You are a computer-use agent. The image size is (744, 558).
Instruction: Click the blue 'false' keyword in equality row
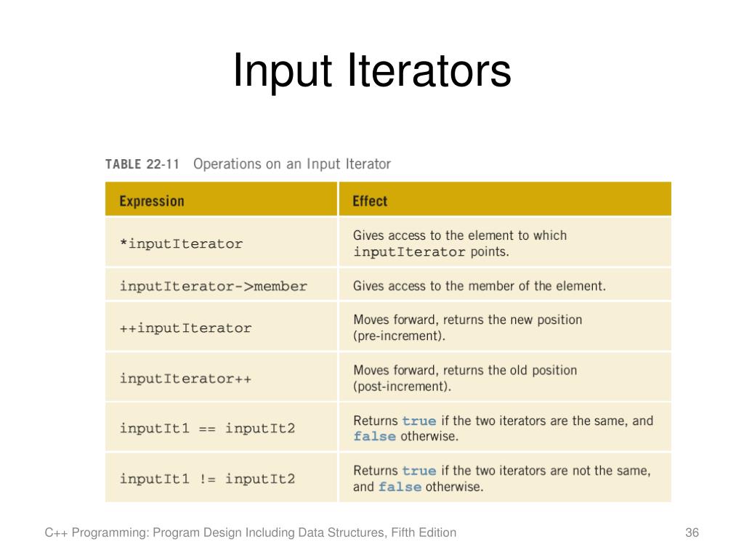[x=374, y=437]
